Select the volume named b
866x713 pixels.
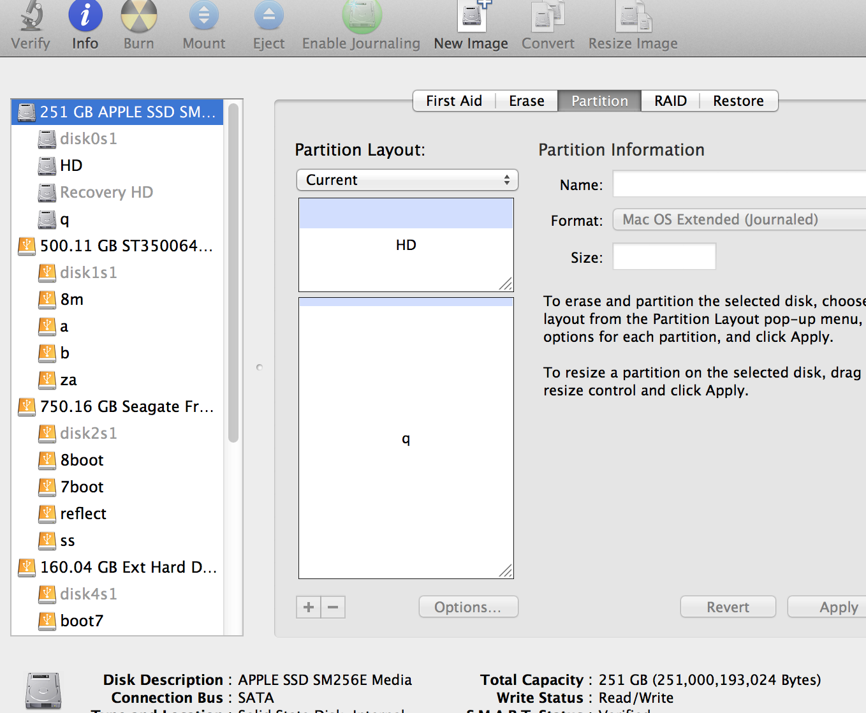[x=117, y=353]
